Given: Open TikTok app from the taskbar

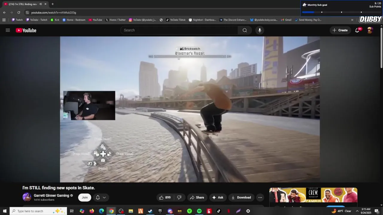Looking at the screenshot, I should 219,211.
